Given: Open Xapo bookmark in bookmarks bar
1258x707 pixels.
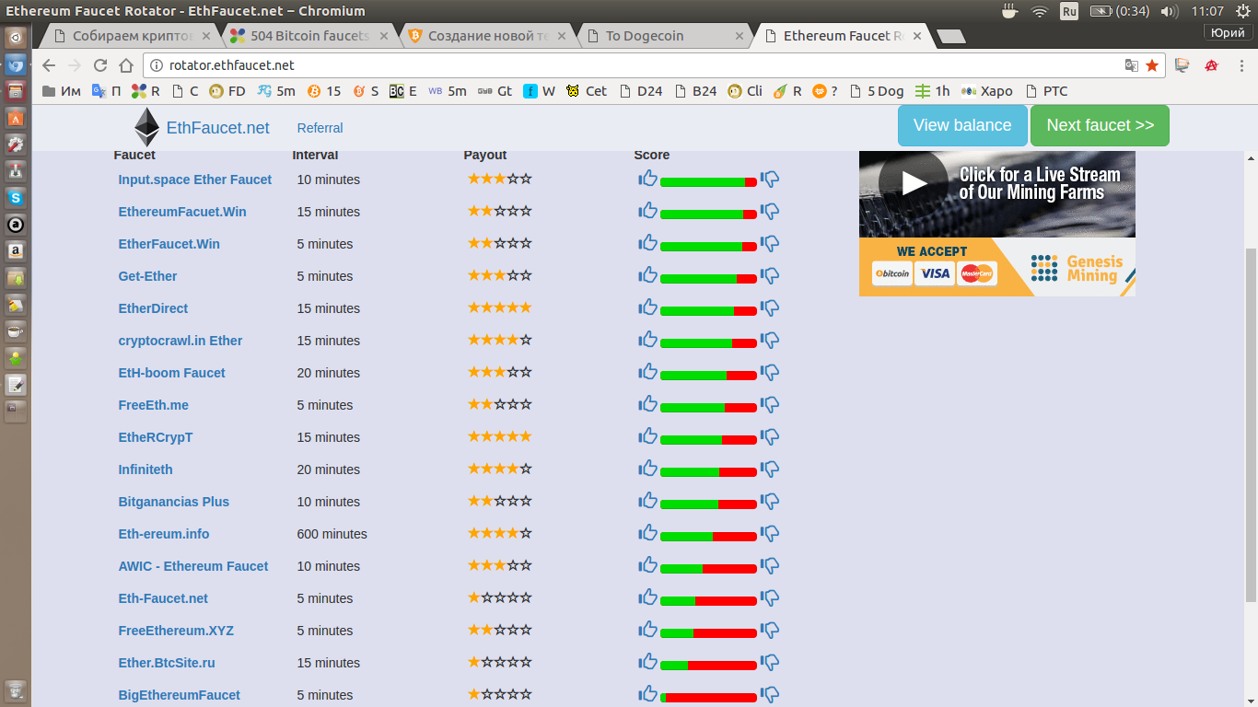Looking at the screenshot, I should point(987,91).
